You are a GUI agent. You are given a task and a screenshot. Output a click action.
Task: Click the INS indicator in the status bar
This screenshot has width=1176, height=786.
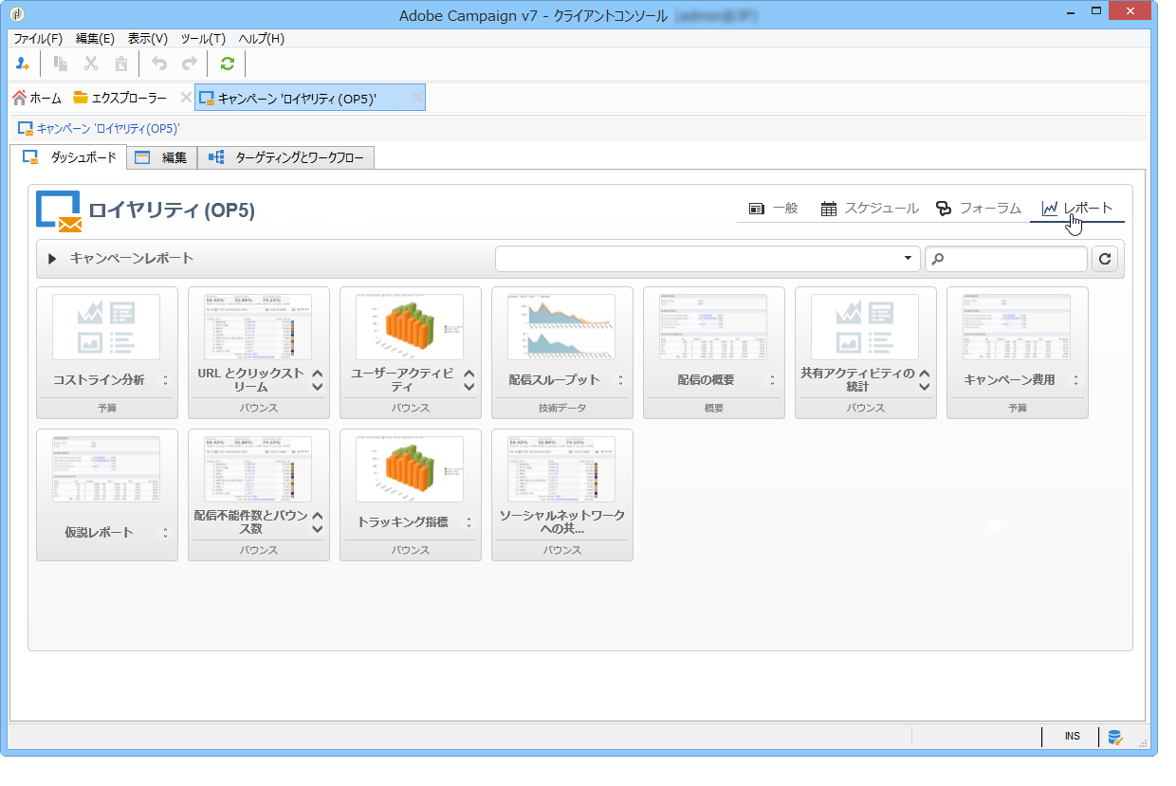(x=1072, y=737)
